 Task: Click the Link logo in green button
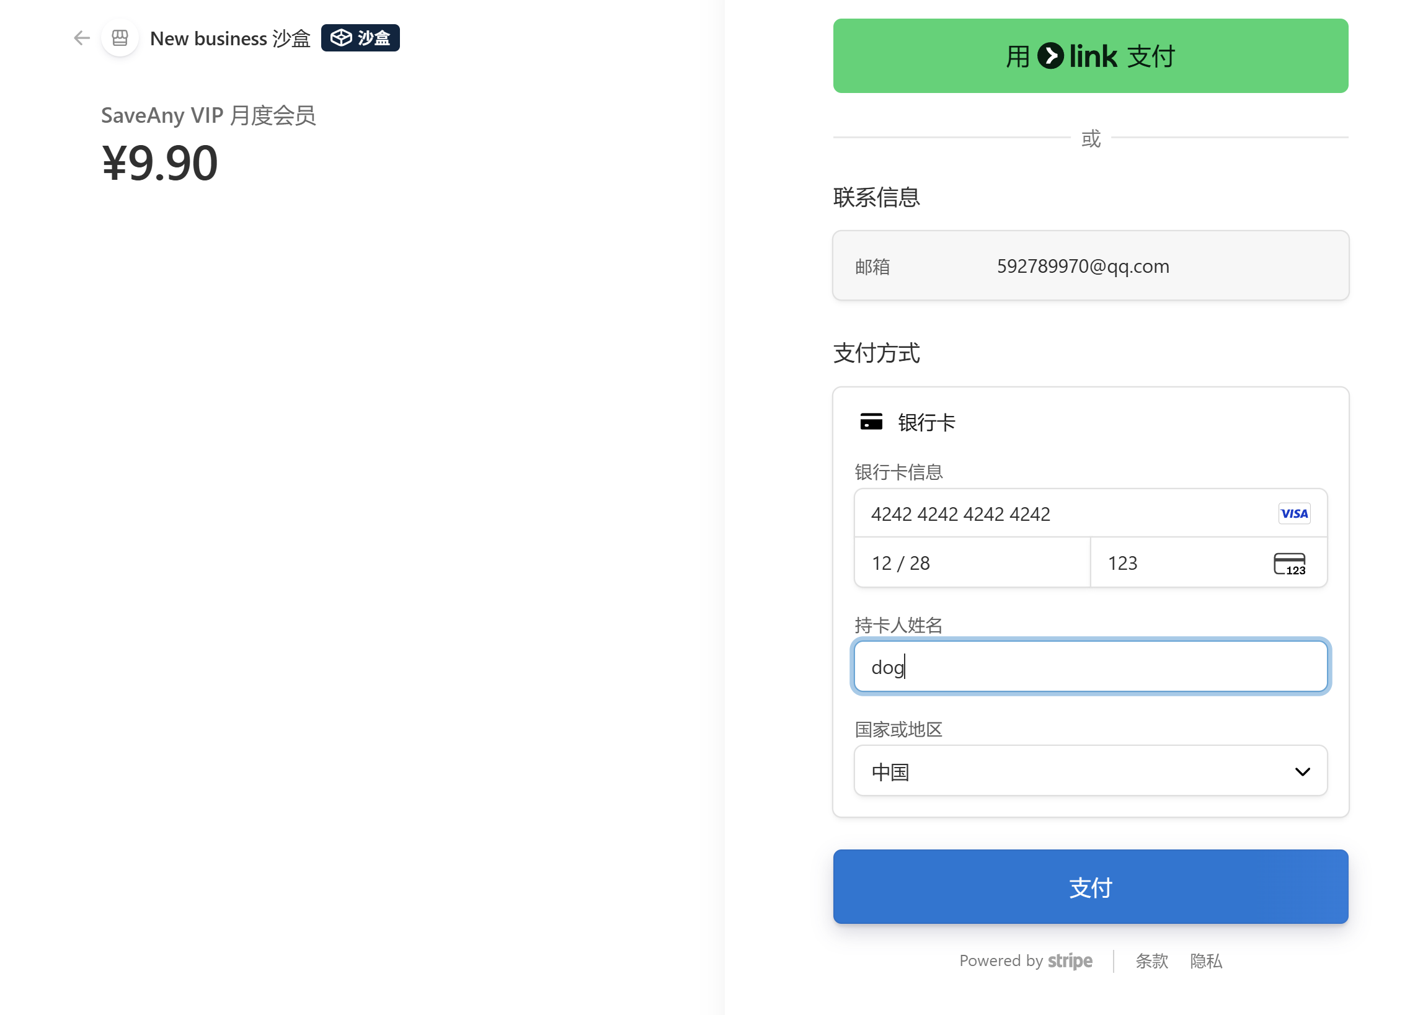click(x=1078, y=56)
